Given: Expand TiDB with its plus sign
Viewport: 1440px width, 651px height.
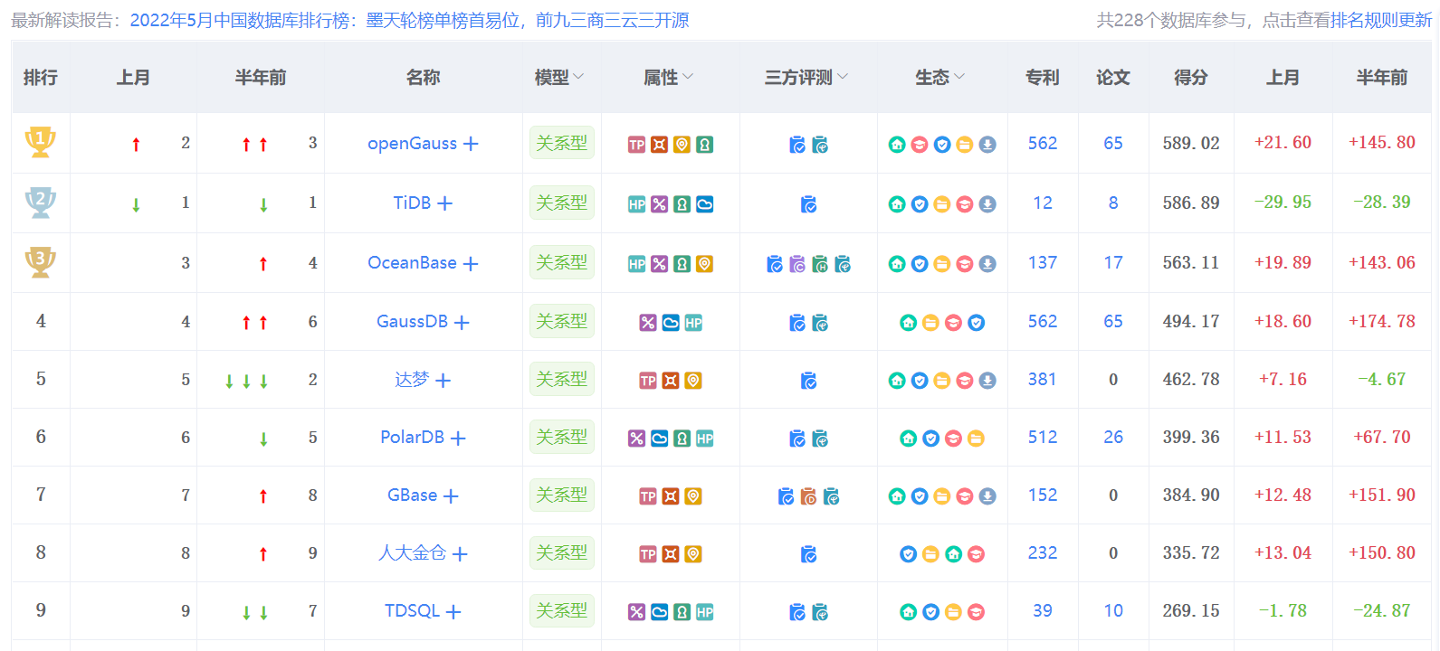Looking at the screenshot, I should point(444,203).
